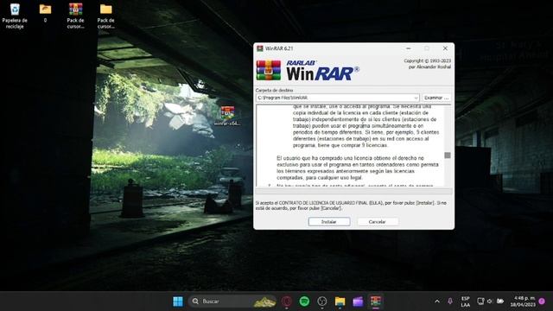Open Spotify from the taskbar
This screenshot has height=311, width=553.
(304, 301)
